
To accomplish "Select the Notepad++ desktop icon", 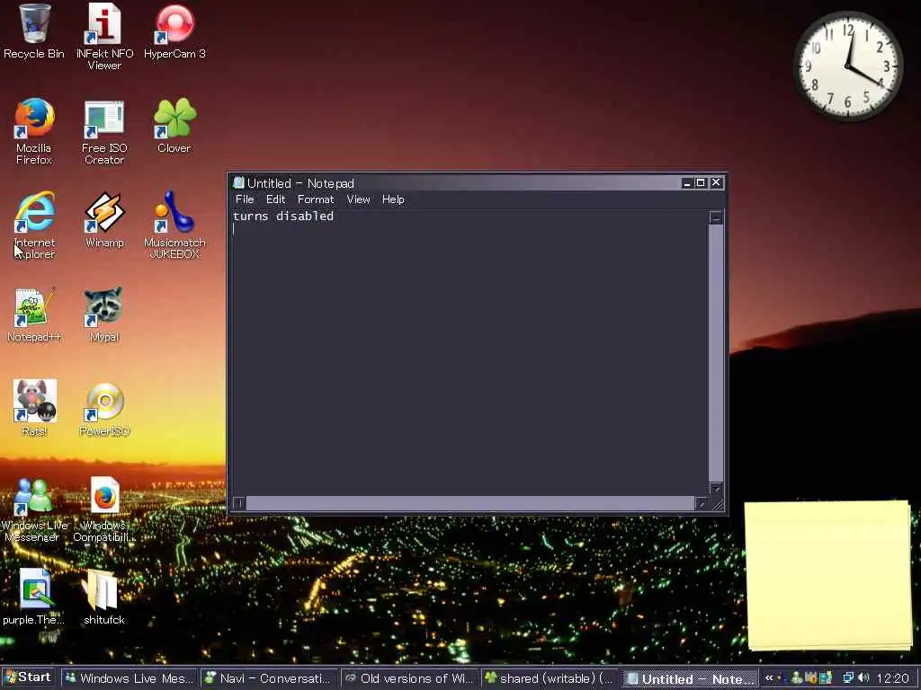I will coord(33,314).
